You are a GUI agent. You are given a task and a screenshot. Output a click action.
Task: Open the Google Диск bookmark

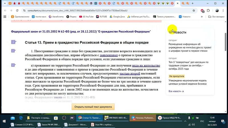[117, 17]
